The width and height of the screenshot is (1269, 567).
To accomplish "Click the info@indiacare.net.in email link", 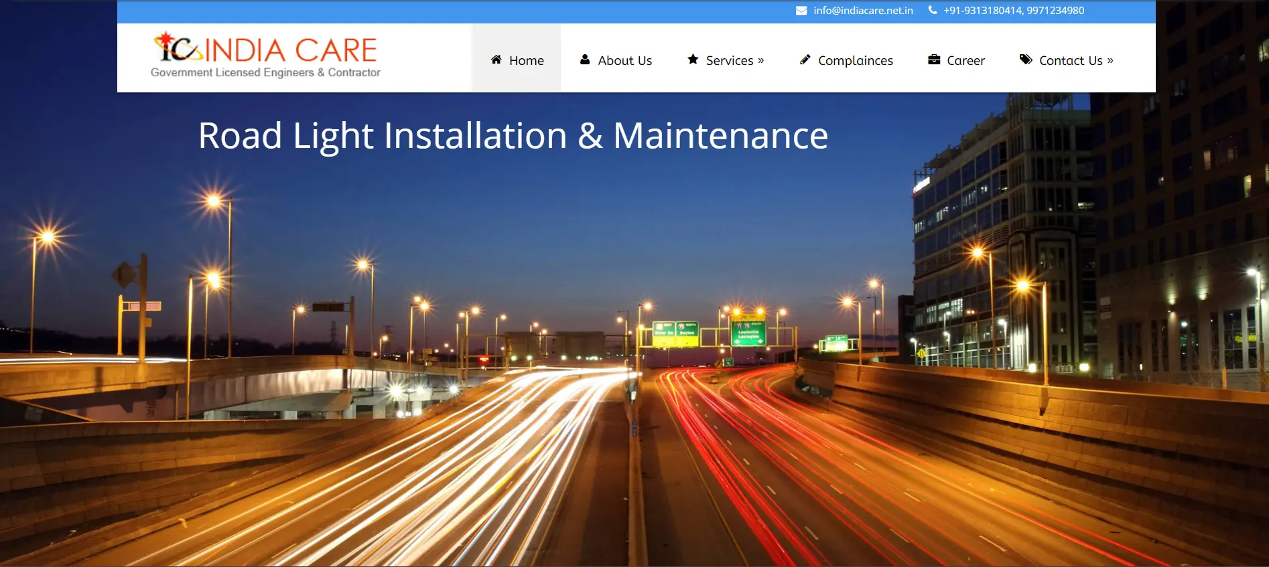I will pyautogui.click(x=863, y=11).
